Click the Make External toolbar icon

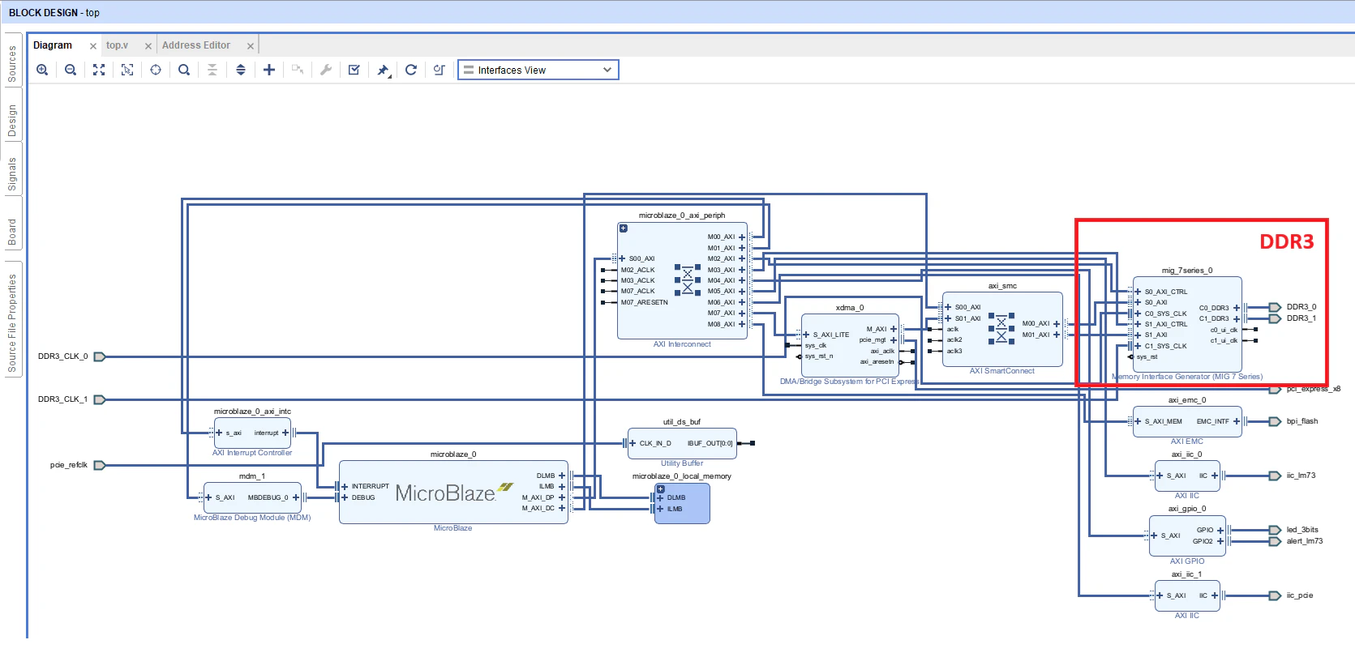coord(298,70)
